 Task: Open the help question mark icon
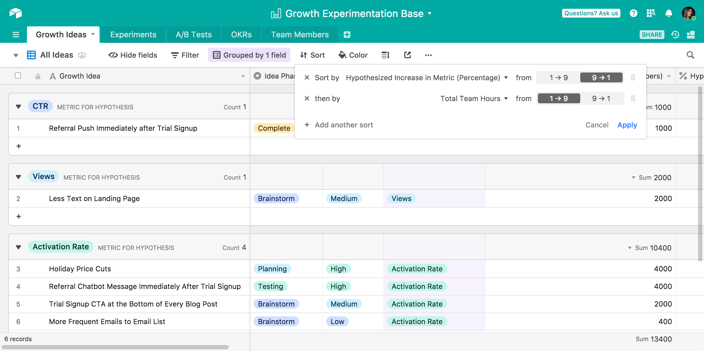633,13
